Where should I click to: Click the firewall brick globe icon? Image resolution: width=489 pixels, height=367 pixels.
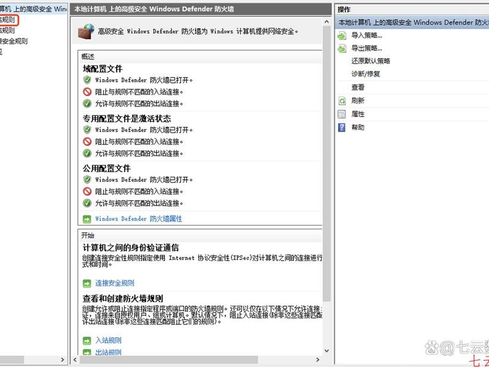pos(86,31)
